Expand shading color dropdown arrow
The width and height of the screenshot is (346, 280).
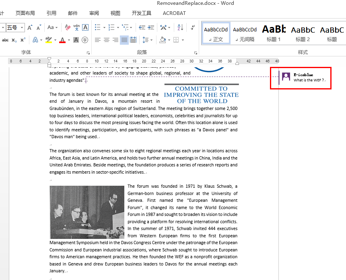click(169, 40)
